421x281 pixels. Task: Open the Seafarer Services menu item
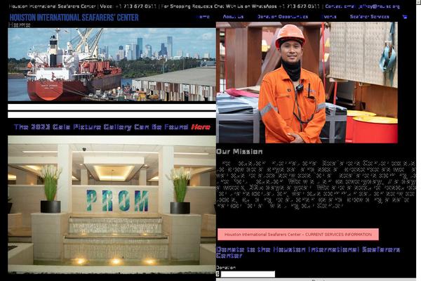coord(370,17)
